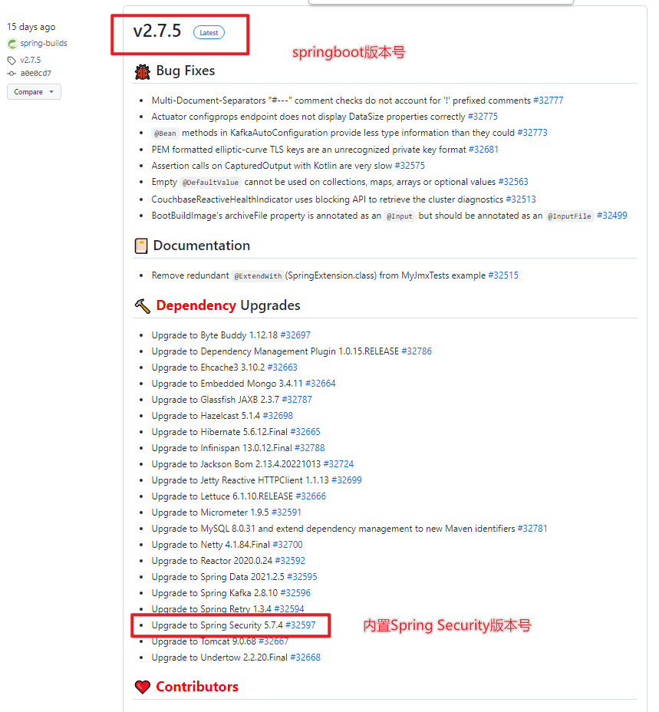The height and width of the screenshot is (712, 659).
Task: Click the @ExtendWith code label
Action: 258,276
